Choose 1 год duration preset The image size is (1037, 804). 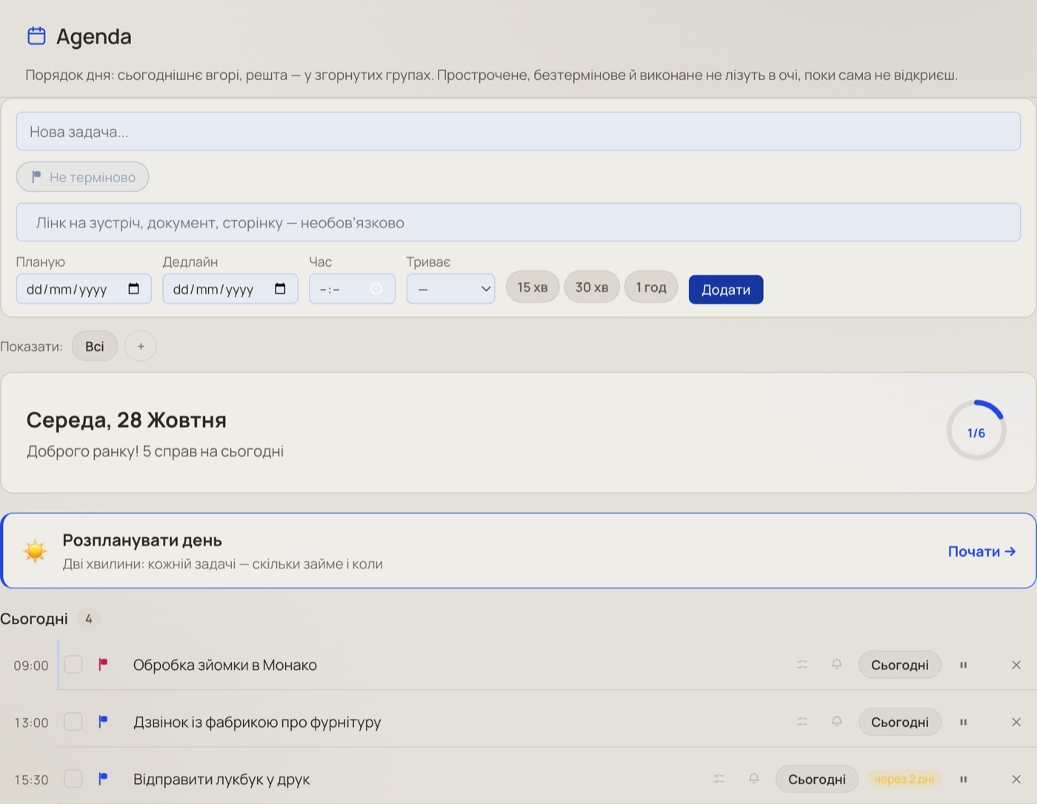click(651, 288)
